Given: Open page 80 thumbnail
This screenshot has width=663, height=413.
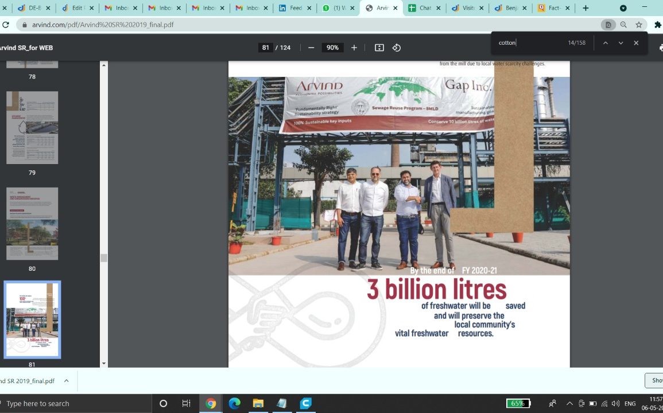Looking at the screenshot, I should tap(32, 224).
